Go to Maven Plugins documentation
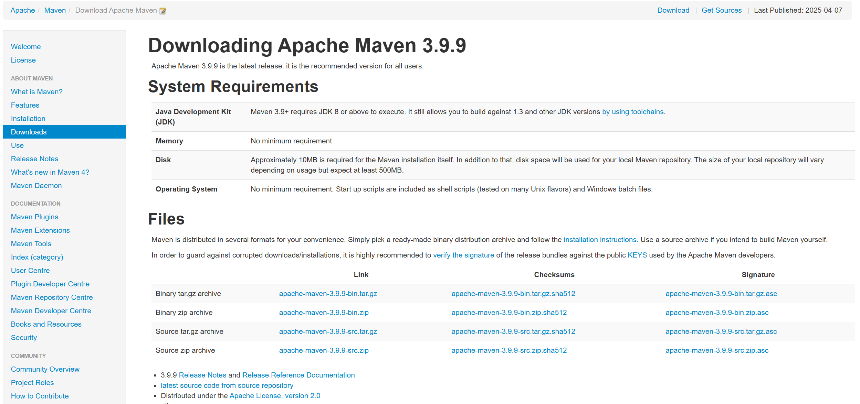 [x=34, y=217]
